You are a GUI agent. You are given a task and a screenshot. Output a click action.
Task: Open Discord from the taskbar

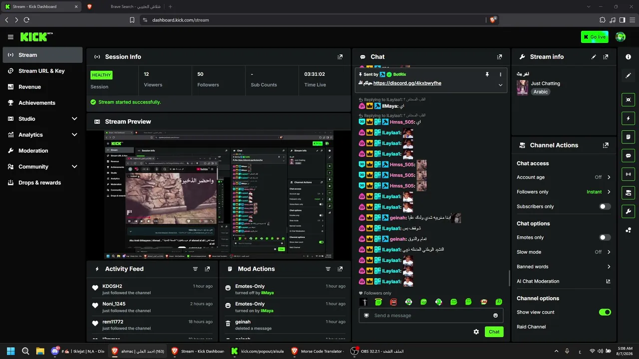(x=77, y=351)
